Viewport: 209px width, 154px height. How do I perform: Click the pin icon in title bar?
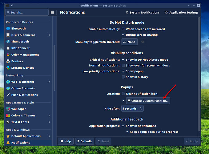click(12, 6)
